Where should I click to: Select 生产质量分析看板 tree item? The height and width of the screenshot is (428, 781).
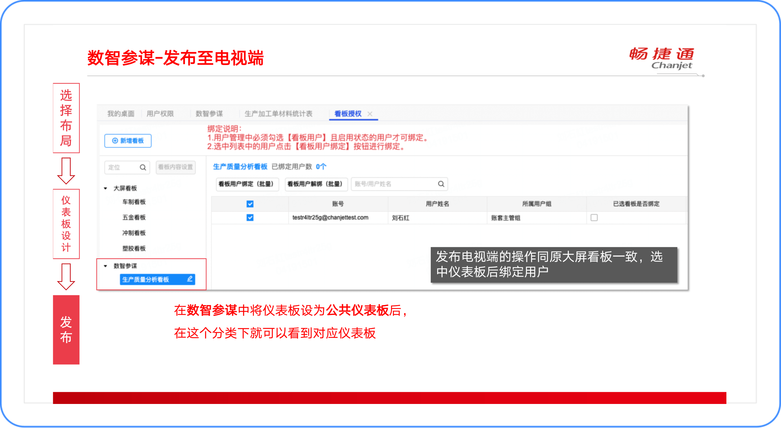[x=157, y=279]
